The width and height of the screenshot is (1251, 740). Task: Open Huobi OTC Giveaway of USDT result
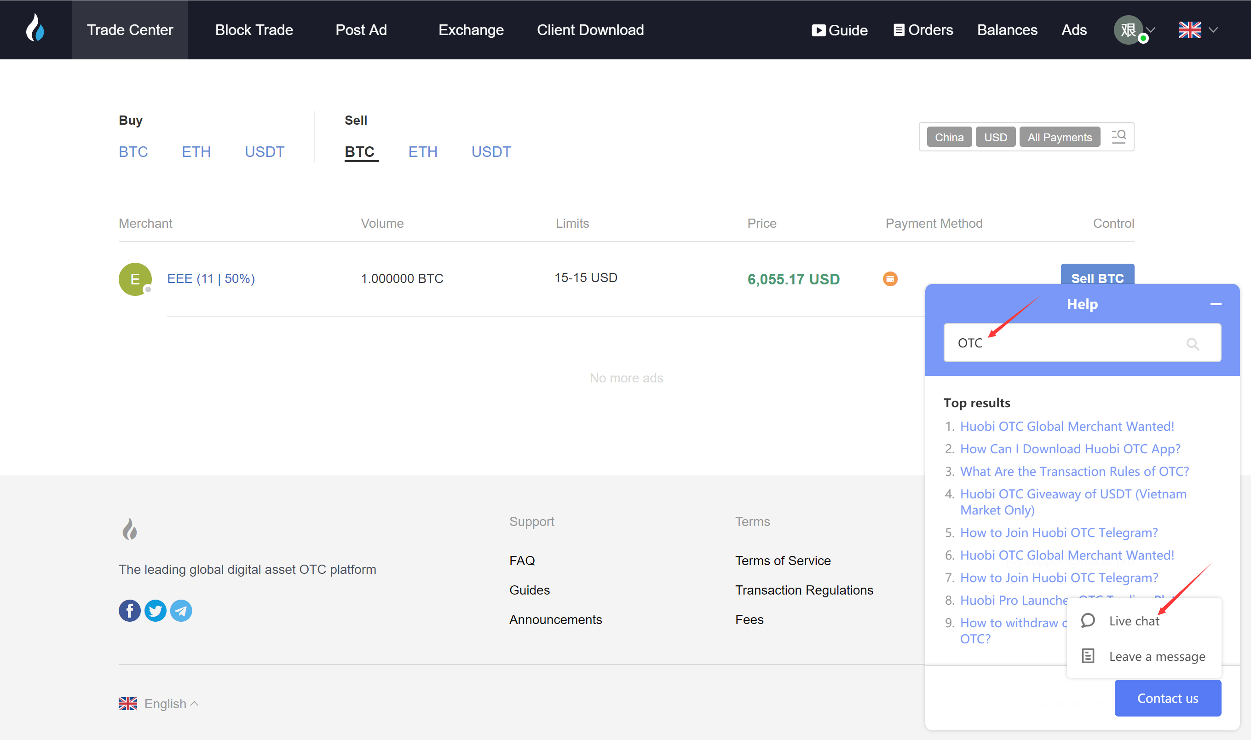[x=1073, y=502]
